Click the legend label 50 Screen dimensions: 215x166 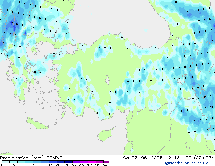click(x=105, y=165)
